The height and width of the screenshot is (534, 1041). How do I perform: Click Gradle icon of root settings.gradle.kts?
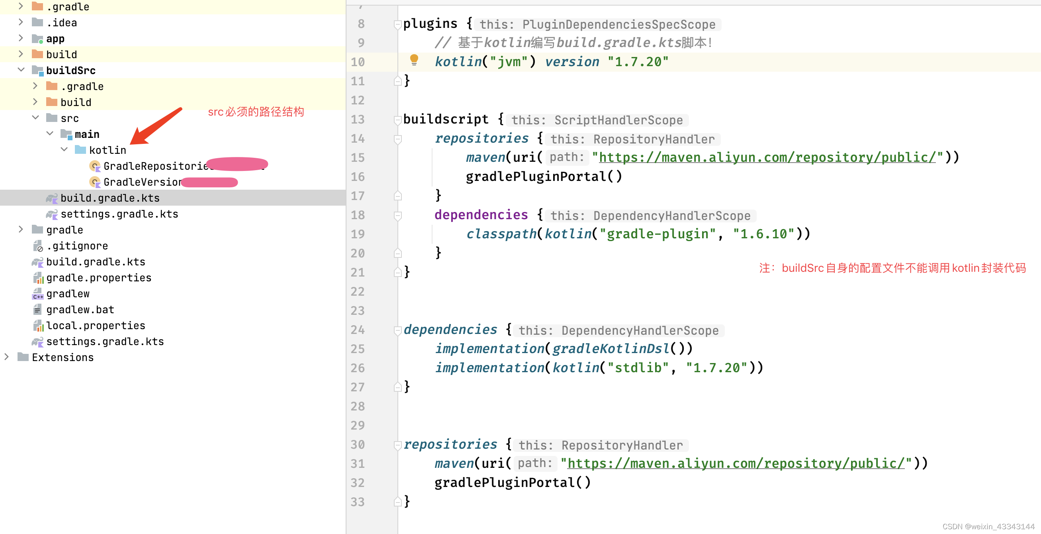coord(37,342)
